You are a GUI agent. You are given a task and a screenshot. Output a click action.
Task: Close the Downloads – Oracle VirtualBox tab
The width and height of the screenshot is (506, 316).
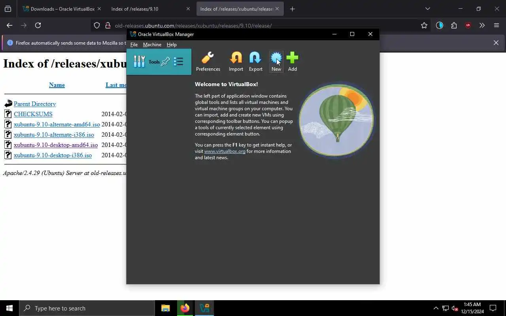click(99, 9)
